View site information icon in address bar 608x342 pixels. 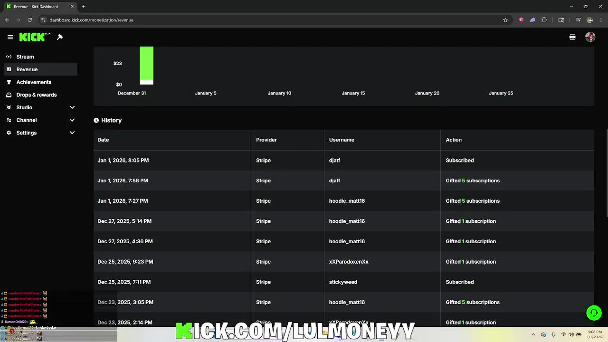(x=43, y=20)
